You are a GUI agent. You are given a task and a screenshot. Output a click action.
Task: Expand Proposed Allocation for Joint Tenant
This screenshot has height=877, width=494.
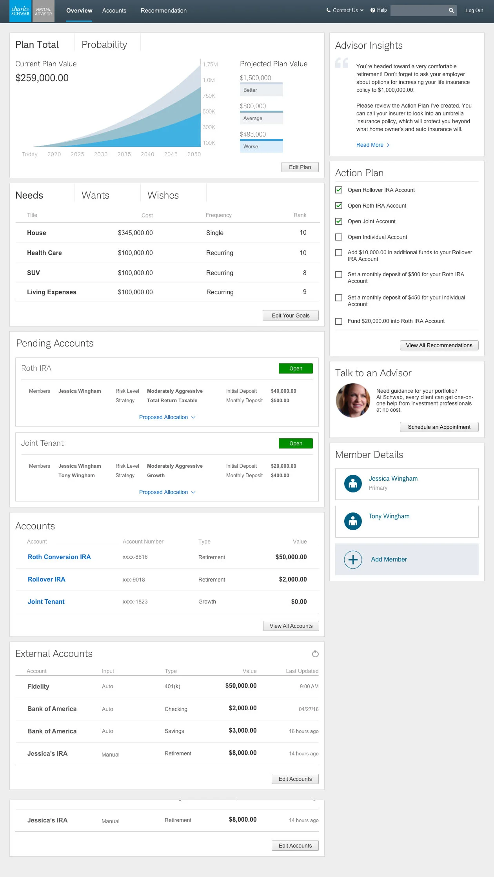(167, 492)
